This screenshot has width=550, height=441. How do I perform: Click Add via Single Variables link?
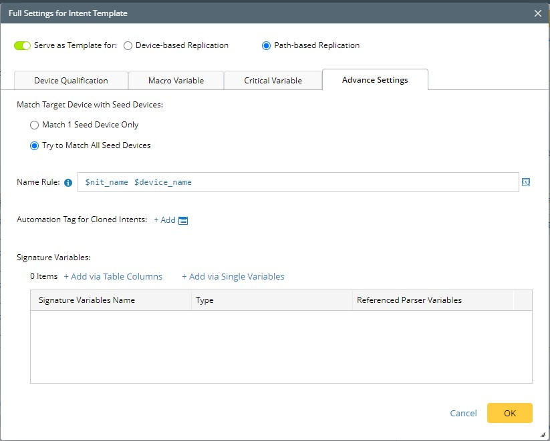(233, 276)
